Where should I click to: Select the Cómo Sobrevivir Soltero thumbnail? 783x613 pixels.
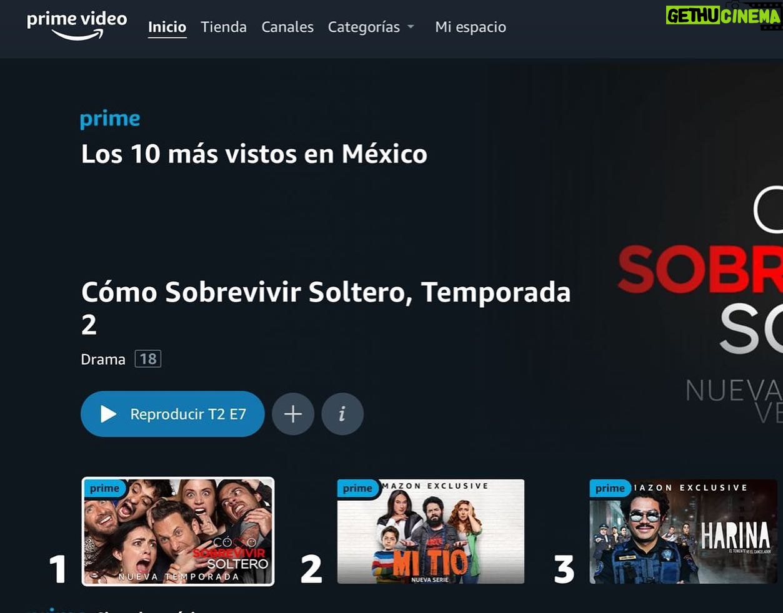tap(178, 531)
